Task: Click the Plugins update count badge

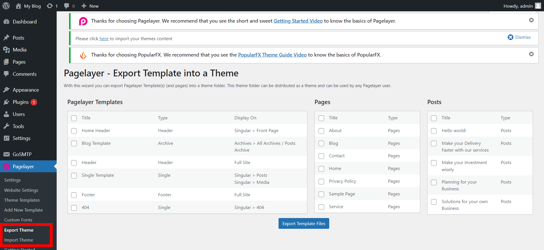Action: [x=34, y=102]
